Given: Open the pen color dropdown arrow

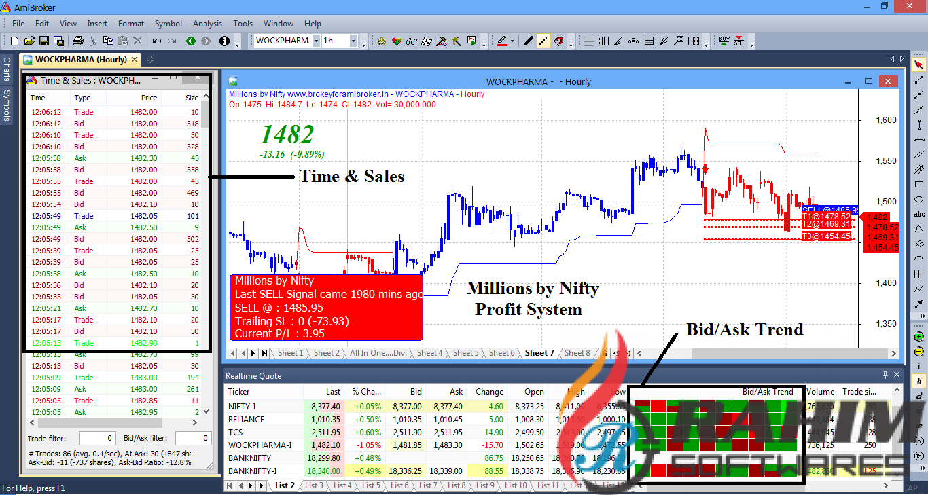Looking at the screenshot, I should pyautogui.click(x=512, y=41).
